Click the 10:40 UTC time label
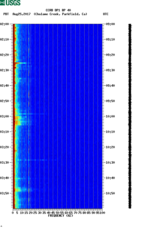This screenshot has width=141, height=229. point(110,178)
